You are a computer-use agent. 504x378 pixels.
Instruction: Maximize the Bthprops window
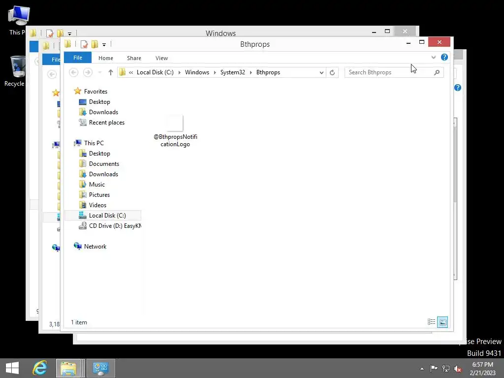[422, 42]
